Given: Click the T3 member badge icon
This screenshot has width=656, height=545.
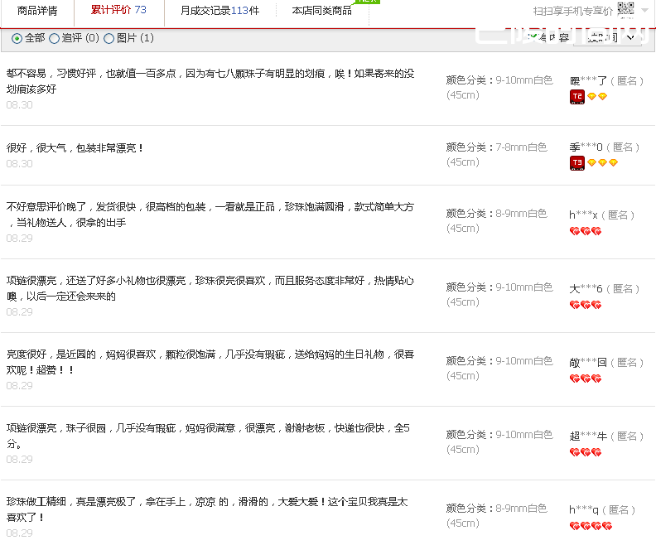Looking at the screenshot, I should [577, 163].
